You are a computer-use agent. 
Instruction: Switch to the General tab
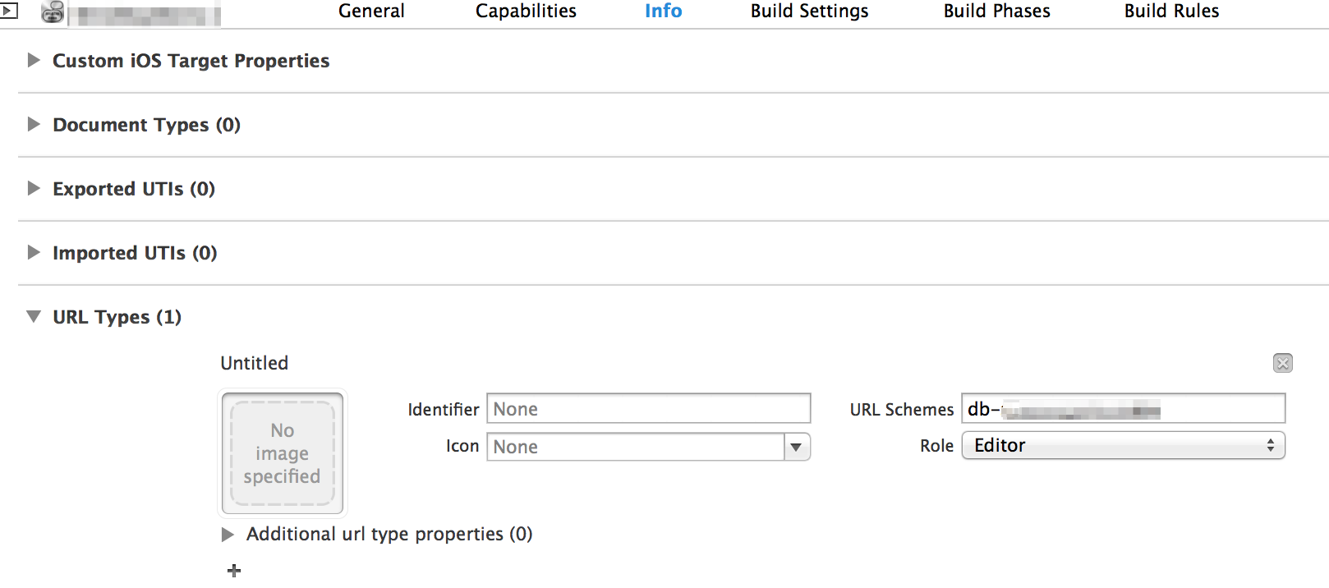tap(371, 11)
